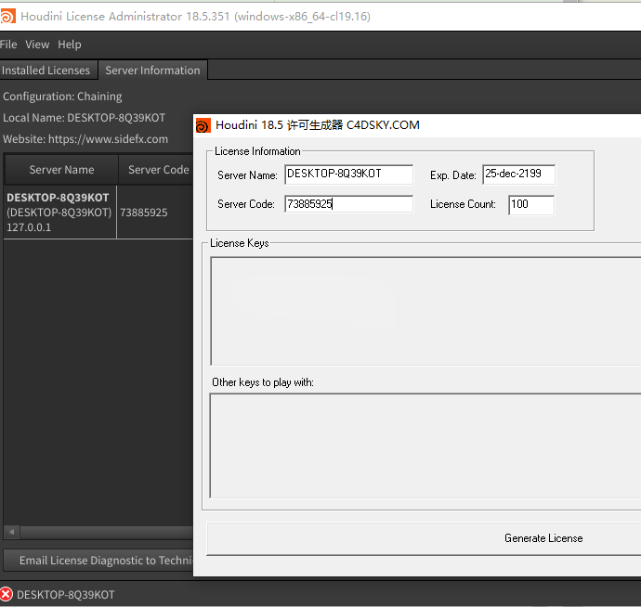Click the Server Code column header
The width and height of the screenshot is (641, 607).
coord(157,170)
